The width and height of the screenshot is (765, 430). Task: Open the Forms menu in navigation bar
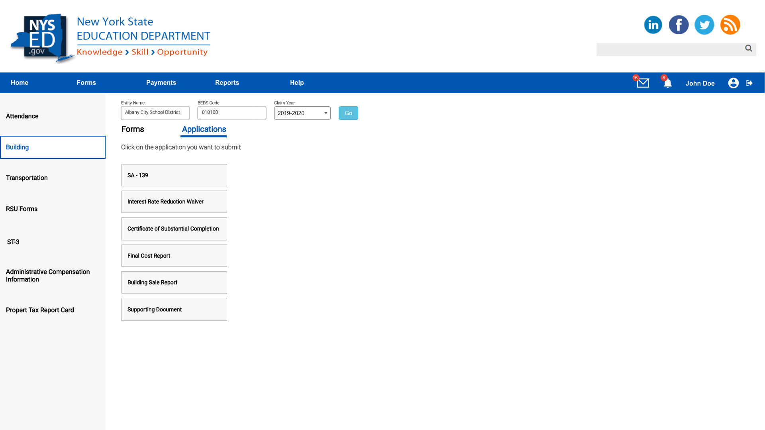[86, 83]
